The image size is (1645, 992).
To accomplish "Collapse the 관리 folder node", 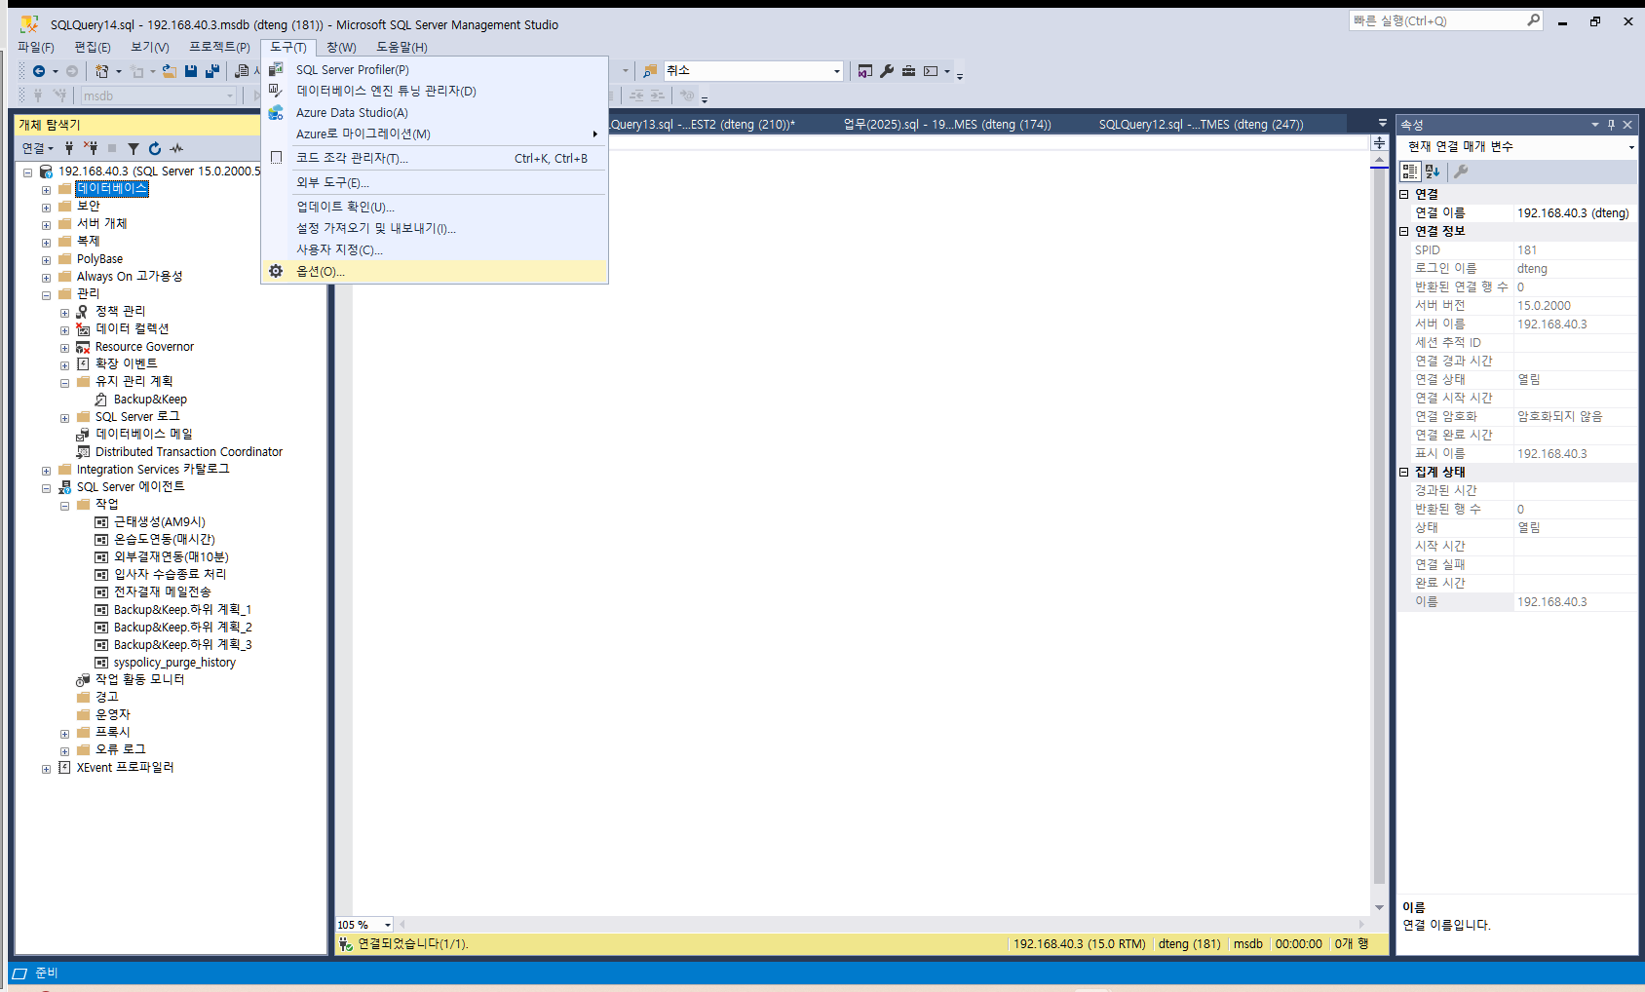I will [46, 294].
